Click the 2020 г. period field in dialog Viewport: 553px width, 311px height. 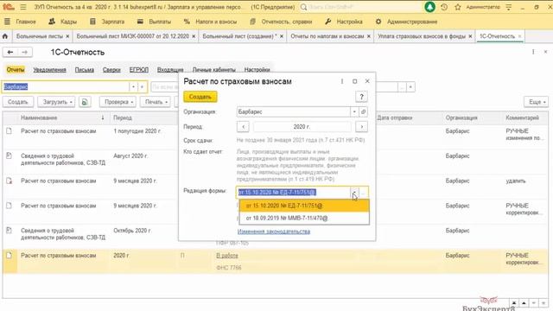[x=302, y=127]
